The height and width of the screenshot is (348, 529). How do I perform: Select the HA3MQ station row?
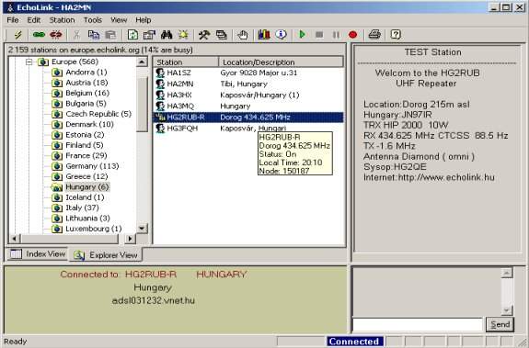(x=249, y=106)
